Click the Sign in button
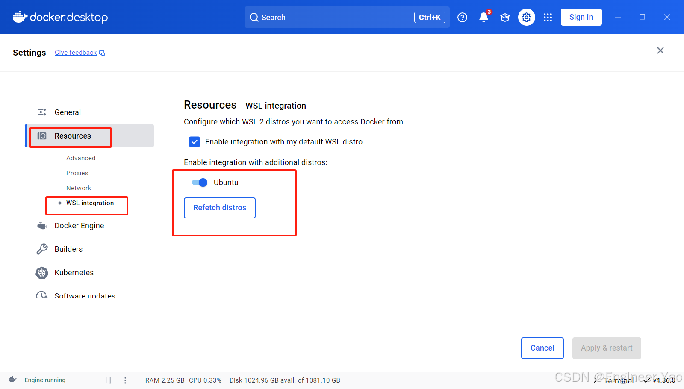The height and width of the screenshot is (389, 684). 581,17
